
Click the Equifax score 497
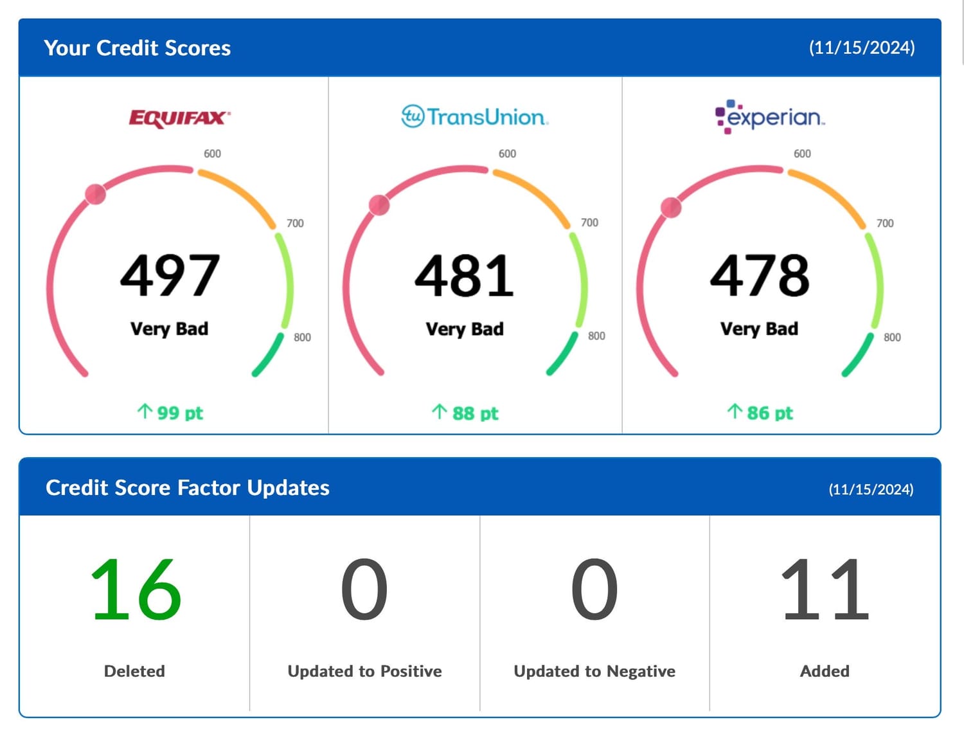point(170,276)
